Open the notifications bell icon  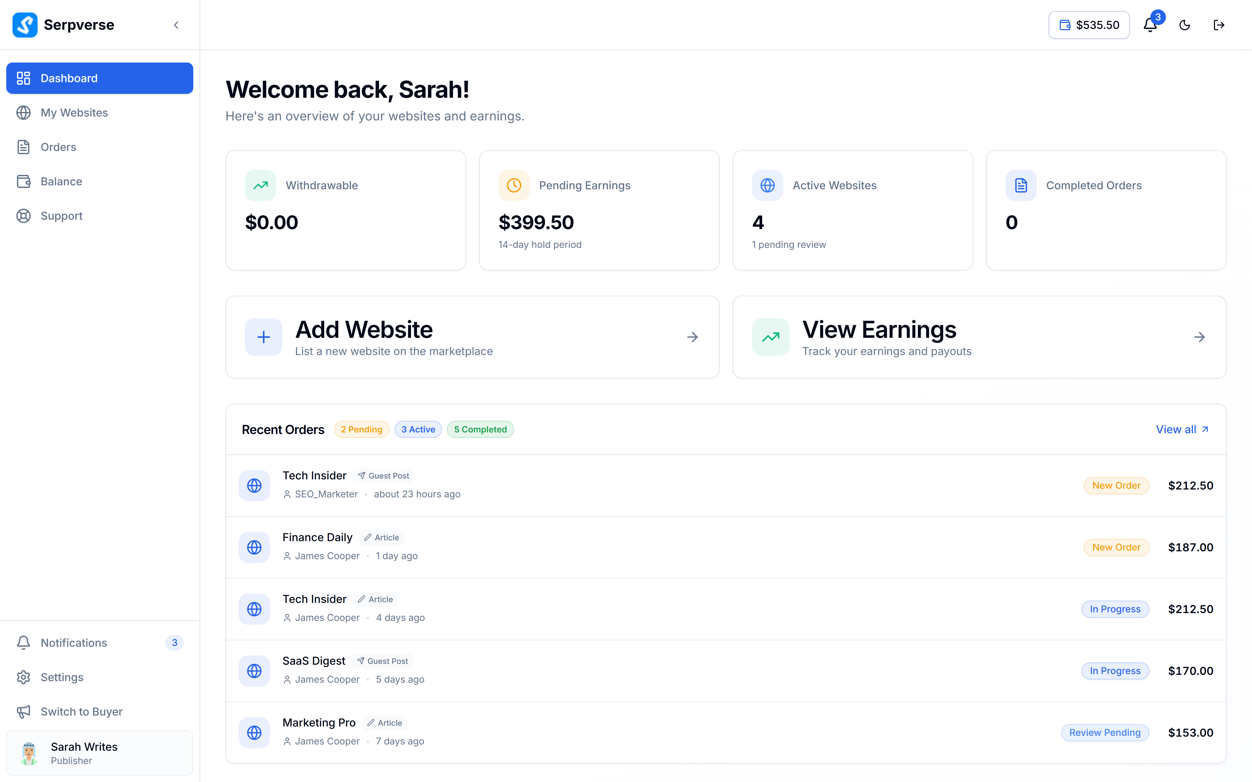pos(1149,25)
